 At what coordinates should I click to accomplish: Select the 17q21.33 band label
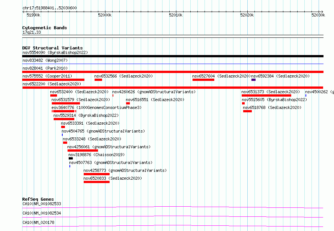32,32
